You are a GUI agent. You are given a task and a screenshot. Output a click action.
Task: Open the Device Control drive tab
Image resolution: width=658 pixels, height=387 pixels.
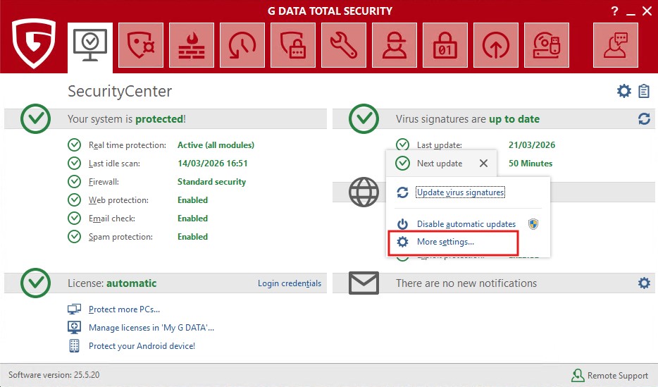point(547,45)
